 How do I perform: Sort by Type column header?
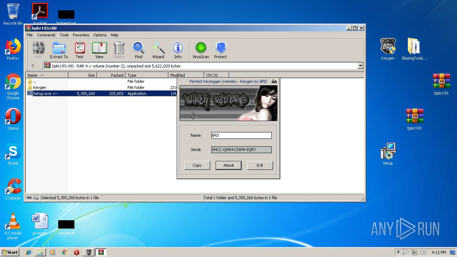tap(147, 75)
